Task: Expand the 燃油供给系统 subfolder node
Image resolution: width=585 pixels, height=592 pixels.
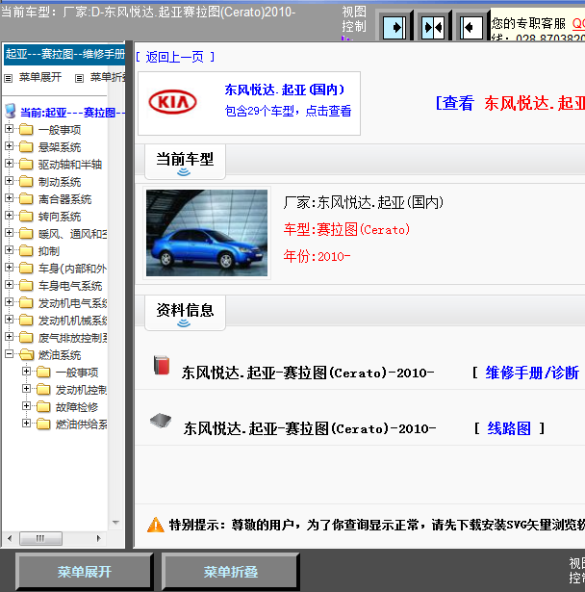Action: coord(26,424)
